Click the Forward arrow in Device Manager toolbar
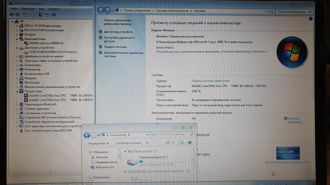 pos(17,14)
